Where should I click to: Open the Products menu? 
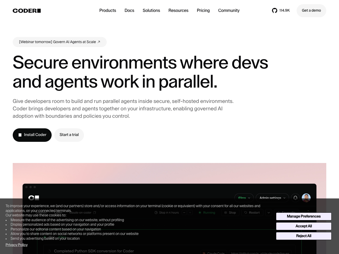(x=108, y=11)
